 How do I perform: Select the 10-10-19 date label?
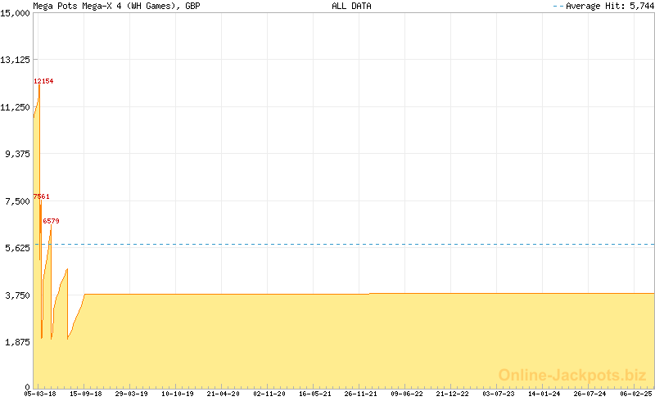177,394
